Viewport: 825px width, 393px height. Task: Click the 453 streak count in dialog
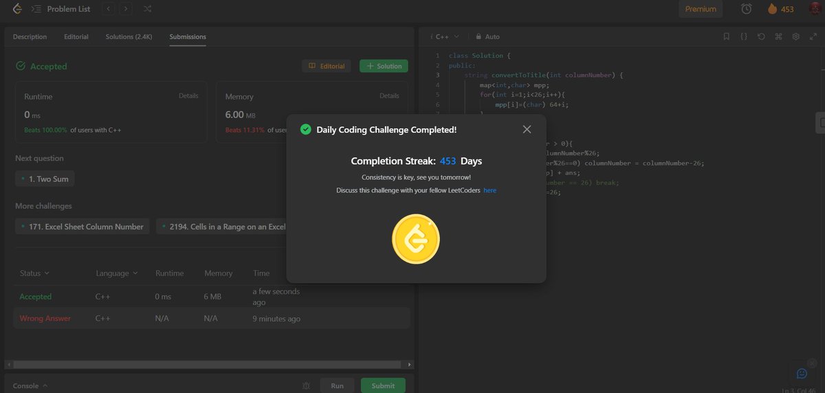pyautogui.click(x=448, y=161)
